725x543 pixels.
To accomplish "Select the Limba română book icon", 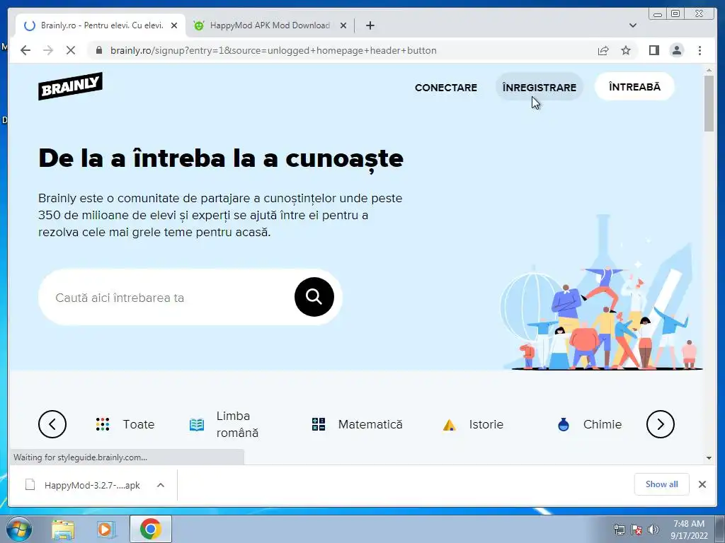I will (197, 424).
